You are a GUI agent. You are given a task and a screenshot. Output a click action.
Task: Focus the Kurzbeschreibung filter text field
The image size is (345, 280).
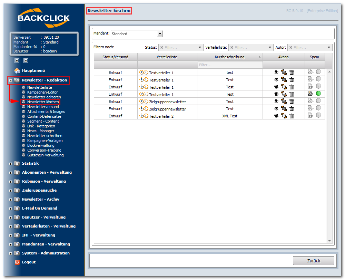click(x=230, y=65)
